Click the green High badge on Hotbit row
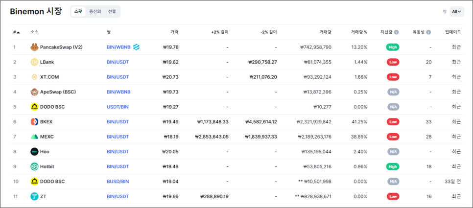Image resolution: width=473 pixels, height=208 pixels. click(392, 166)
